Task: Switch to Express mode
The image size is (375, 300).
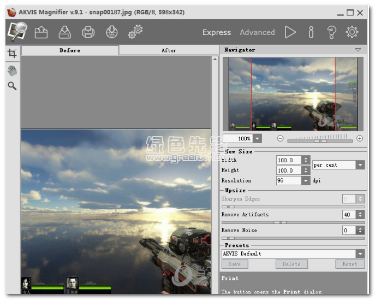Action: click(x=217, y=32)
